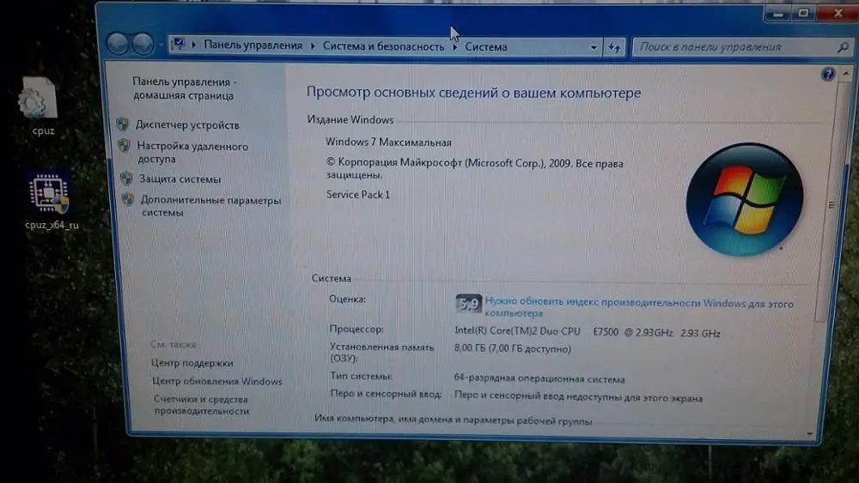Select 'Система и безопасность' breadcrumb
Image resolution: width=859 pixels, height=483 pixels.
pos(383,46)
